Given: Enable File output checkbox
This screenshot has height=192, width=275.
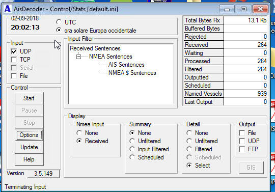Looking at the screenshot, I should 242,133.
